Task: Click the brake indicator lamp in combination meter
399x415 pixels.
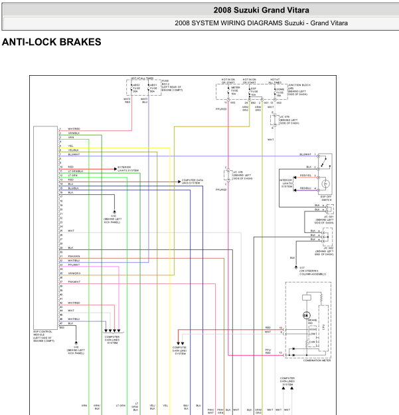Action: (306, 315)
